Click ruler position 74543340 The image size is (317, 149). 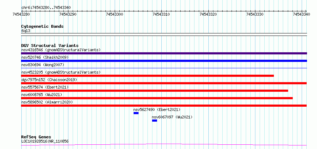point(302,14)
